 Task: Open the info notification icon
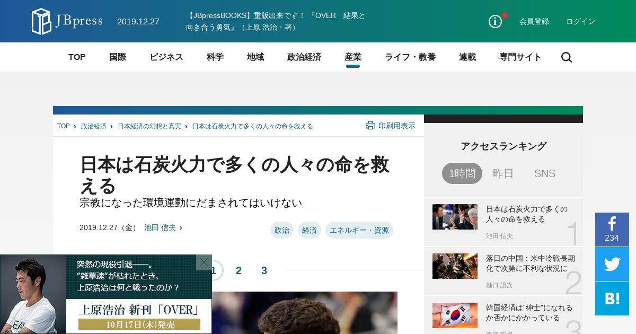(x=495, y=21)
